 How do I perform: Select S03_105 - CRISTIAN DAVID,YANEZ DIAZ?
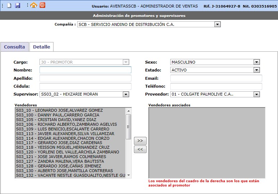click(70, 120)
